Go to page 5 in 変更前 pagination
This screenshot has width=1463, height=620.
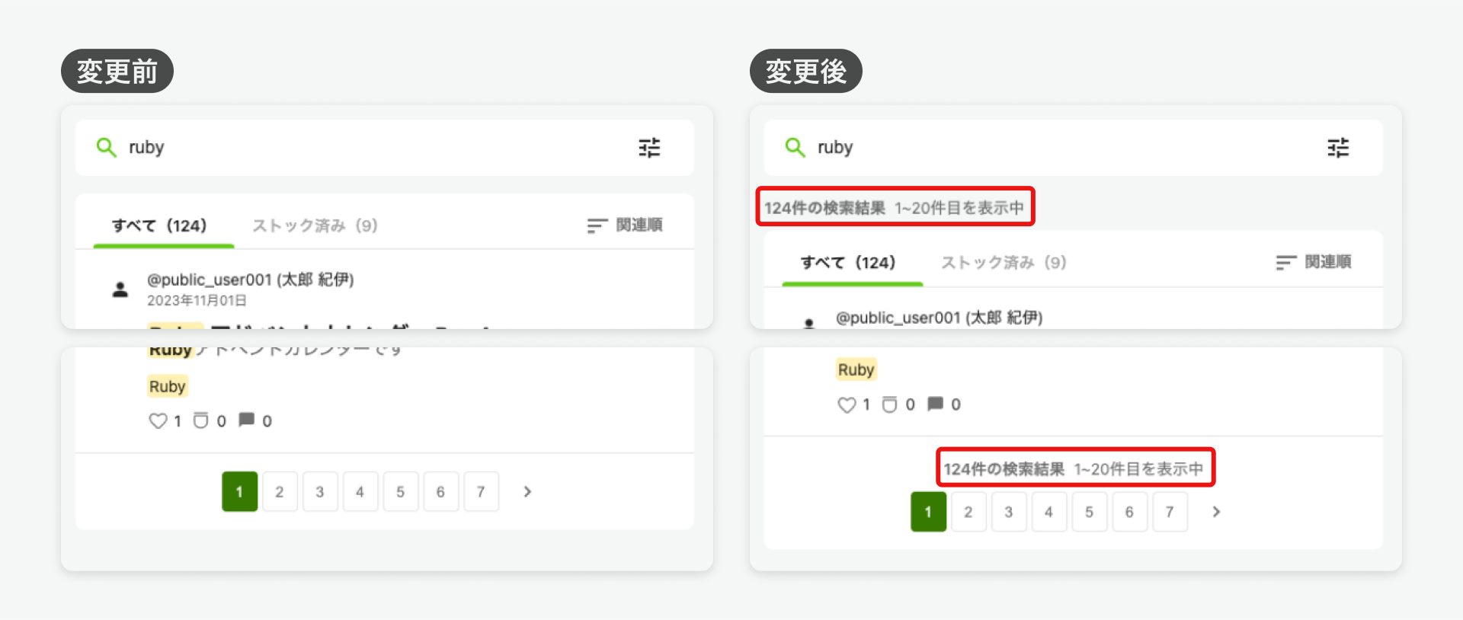401,492
